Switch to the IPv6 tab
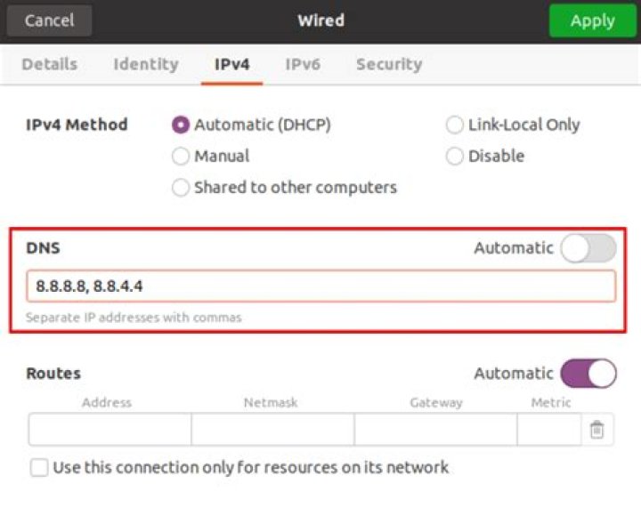This screenshot has width=641, height=516. tap(303, 65)
